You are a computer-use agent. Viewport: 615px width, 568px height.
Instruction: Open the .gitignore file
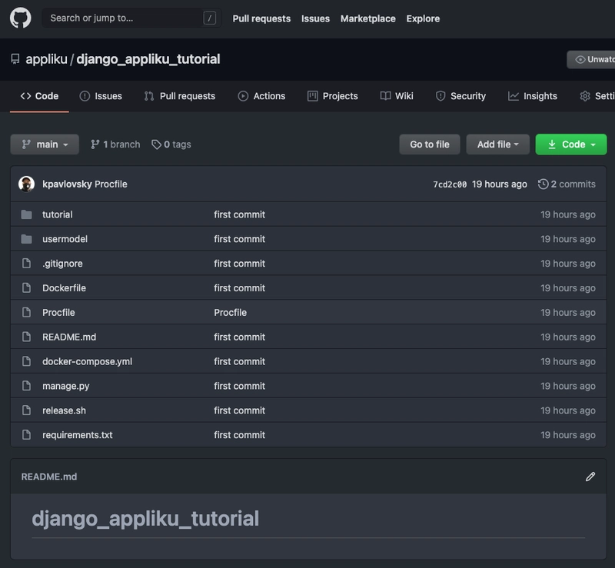62,263
